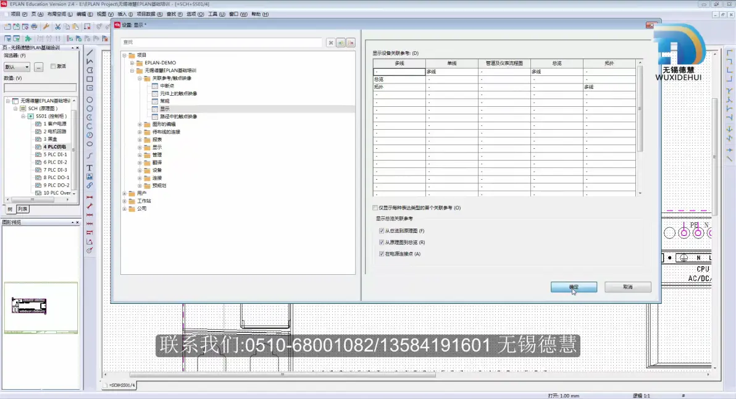Expand the 图形的编辑 folder
The height and width of the screenshot is (399, 736).
140,124
